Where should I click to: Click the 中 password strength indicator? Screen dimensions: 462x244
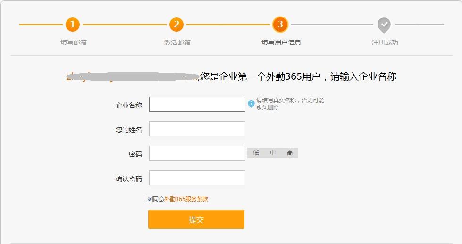pos(273,153)
